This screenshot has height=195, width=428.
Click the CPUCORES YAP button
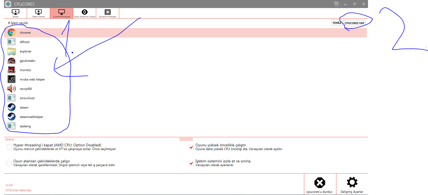point(354,23)
